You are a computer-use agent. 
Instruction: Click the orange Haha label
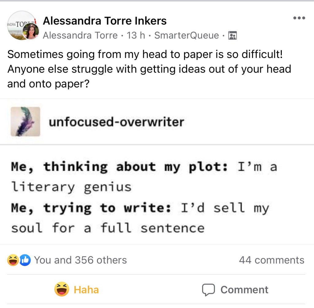click(x=86, y=290)
